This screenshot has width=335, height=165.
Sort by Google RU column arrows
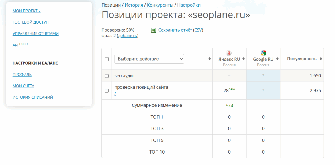click(x=277, y=59)
